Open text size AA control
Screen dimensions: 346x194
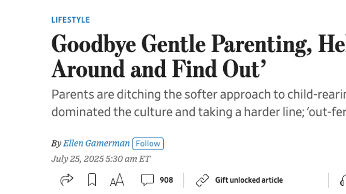117,180
